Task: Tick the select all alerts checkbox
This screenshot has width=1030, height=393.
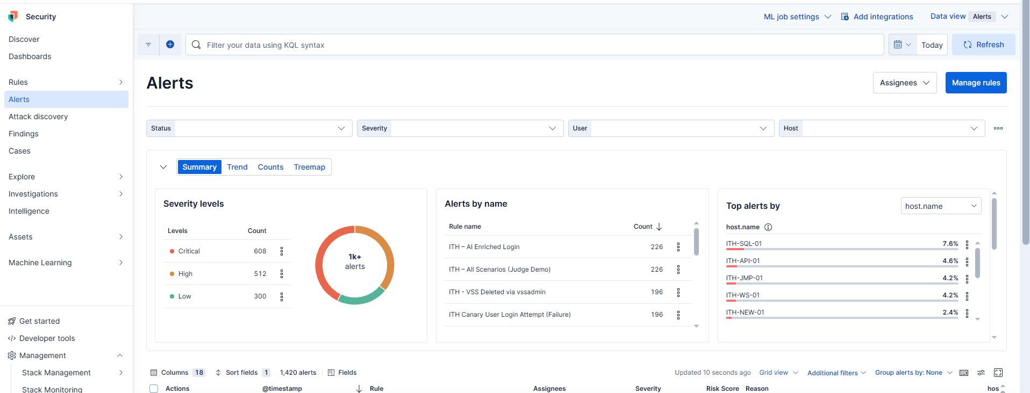Action: point(154,389)
